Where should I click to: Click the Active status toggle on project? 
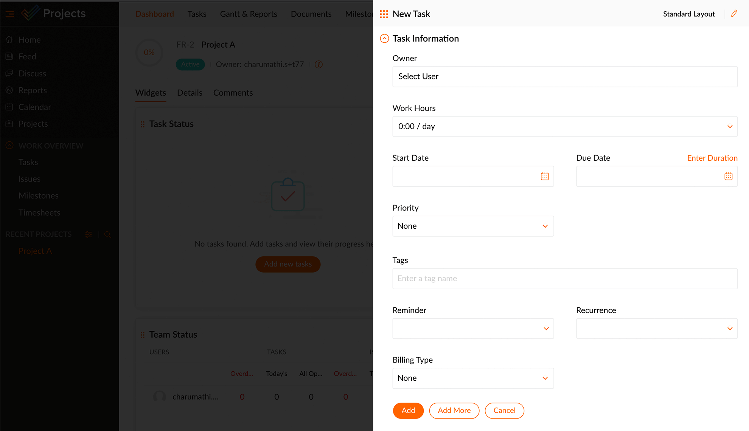190,64
